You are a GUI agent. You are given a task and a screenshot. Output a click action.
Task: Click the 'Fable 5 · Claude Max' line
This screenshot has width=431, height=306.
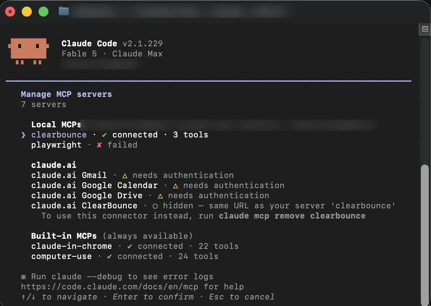(112, 54)
